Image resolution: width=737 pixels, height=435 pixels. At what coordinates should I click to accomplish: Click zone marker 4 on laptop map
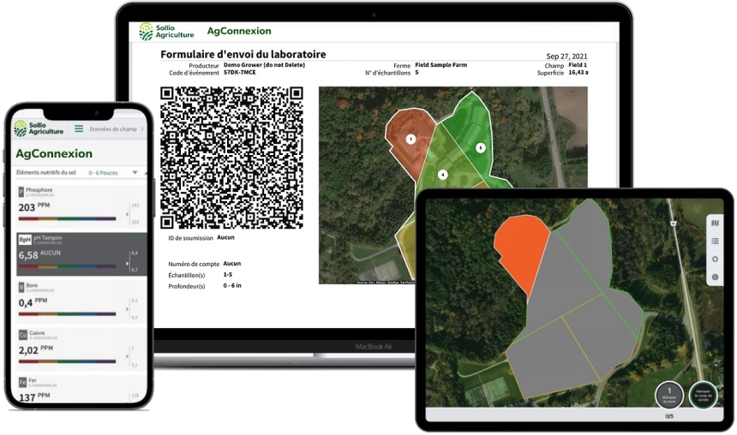442,175
